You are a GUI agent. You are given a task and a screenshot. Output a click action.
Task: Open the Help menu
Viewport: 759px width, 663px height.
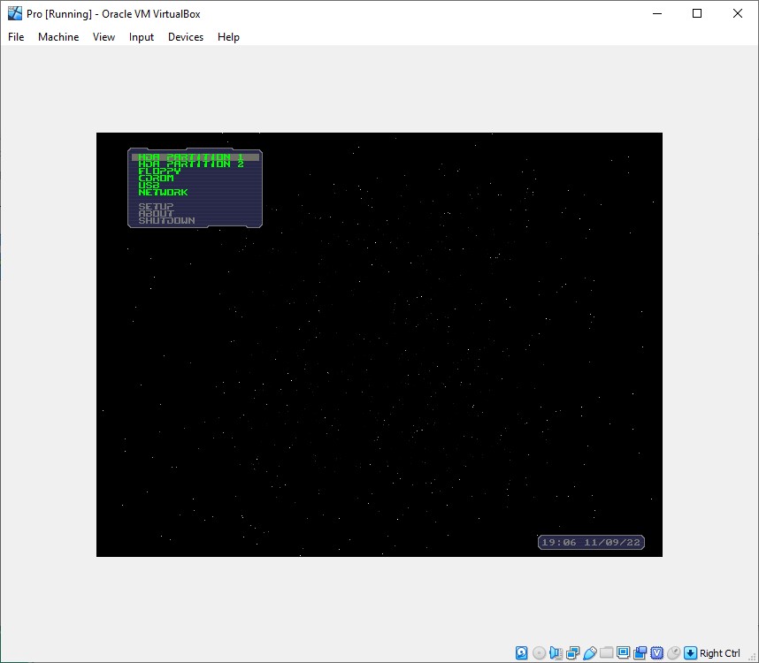click(228, 37)
